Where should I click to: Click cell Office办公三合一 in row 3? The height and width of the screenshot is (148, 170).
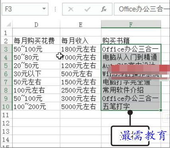point(131,49)
